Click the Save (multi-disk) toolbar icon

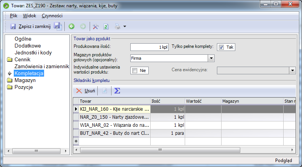pyautogui.click(x=58, y=26)
